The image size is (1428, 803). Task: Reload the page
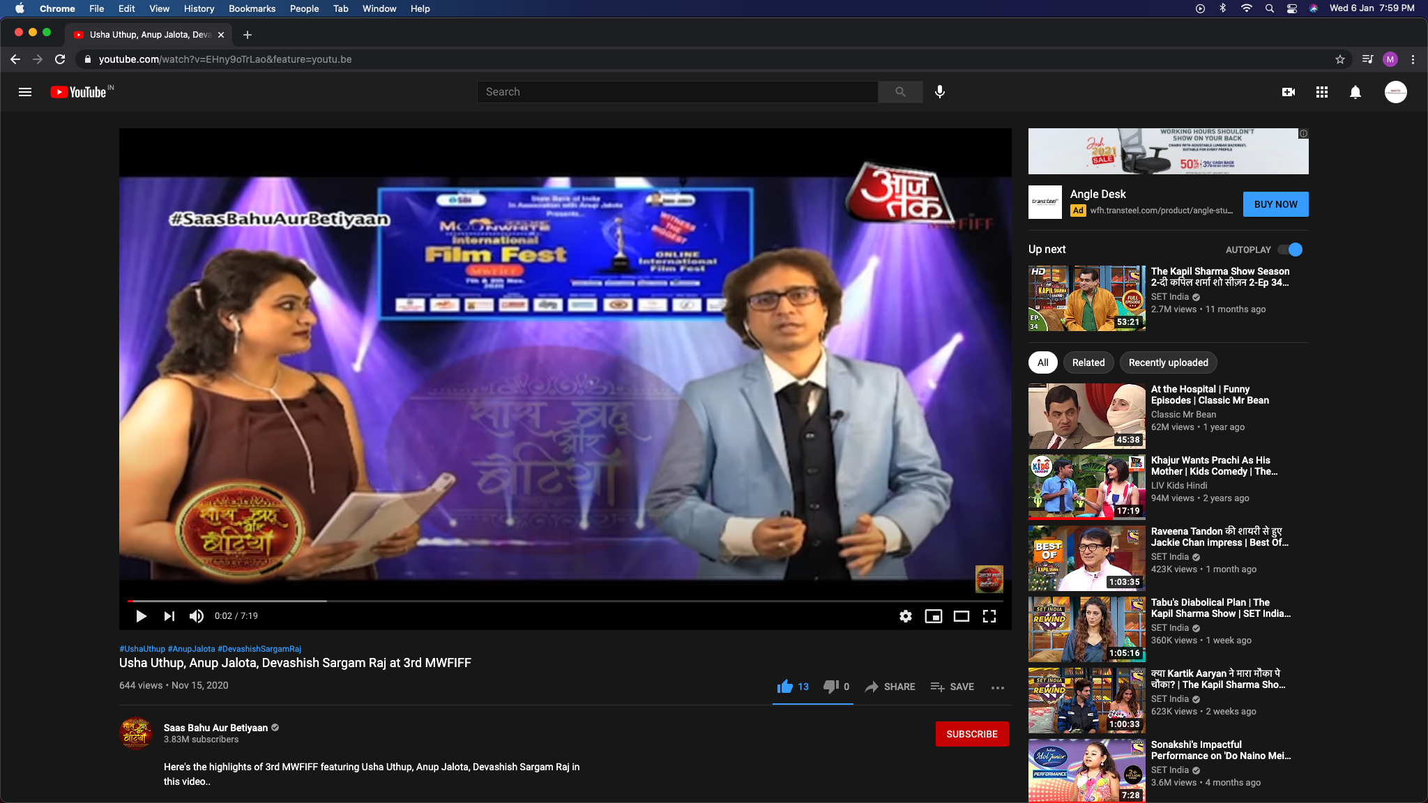(x=60, y=59)
